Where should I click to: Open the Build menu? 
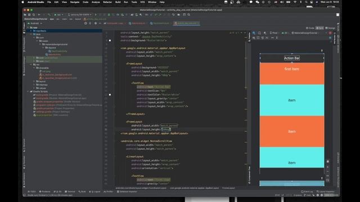118,2
